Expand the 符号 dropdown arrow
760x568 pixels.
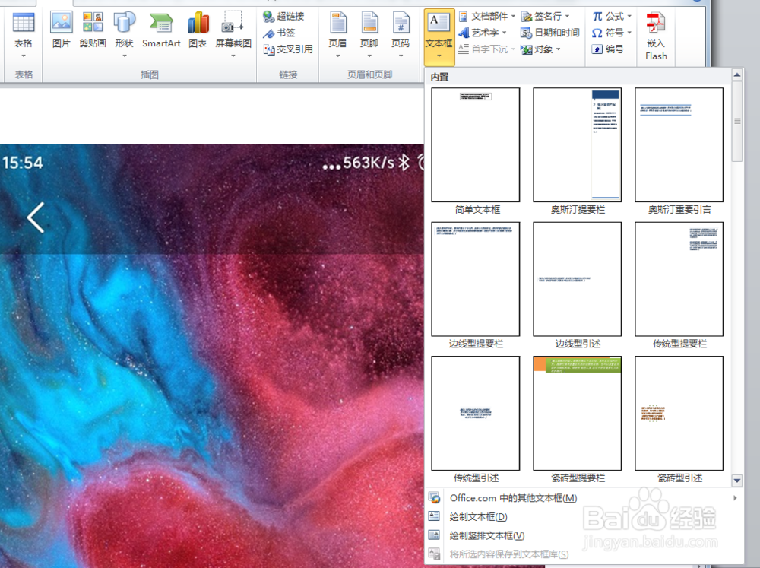pos(629,33)
